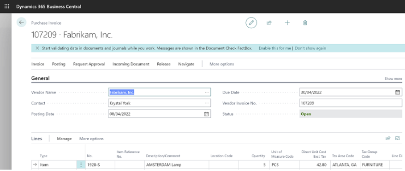Show more fields in General section
This screenshot has height=171, width=405.
pyautogui.click(x=393, y=79)
